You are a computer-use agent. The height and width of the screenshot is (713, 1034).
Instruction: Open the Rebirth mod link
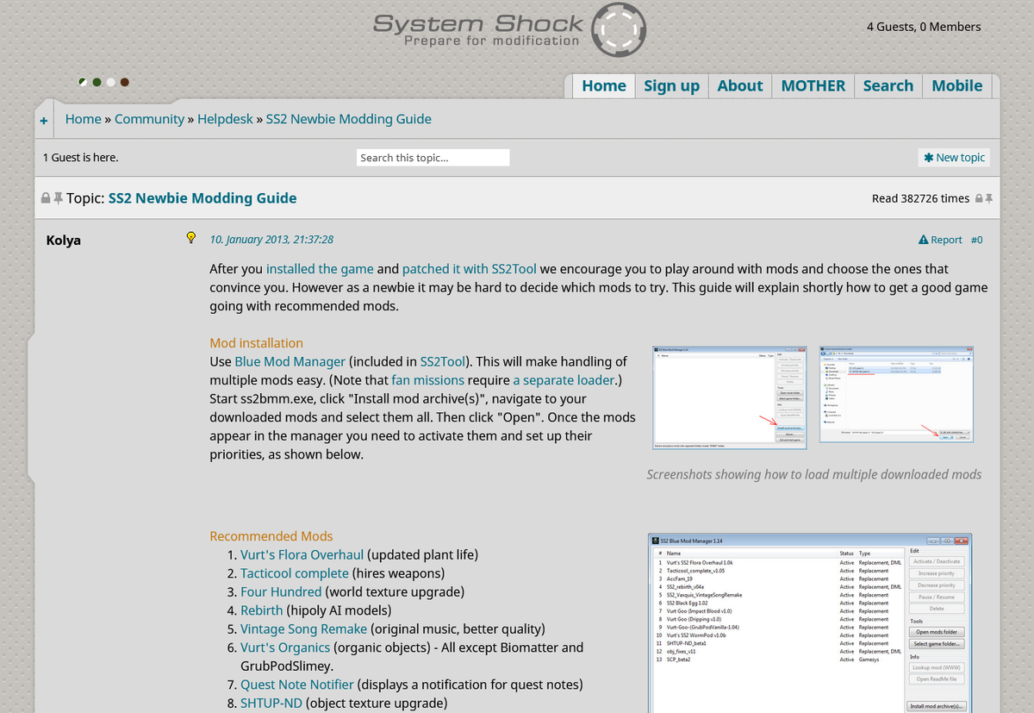[x=261, y=610]
